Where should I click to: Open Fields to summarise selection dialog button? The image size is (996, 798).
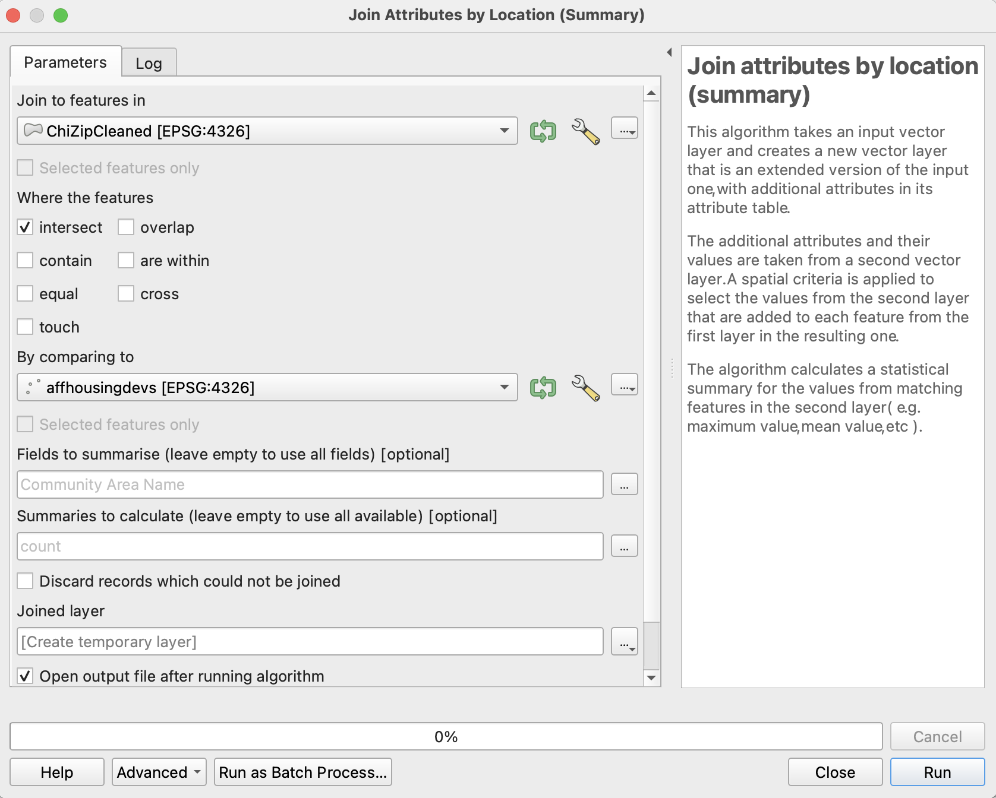625,484
